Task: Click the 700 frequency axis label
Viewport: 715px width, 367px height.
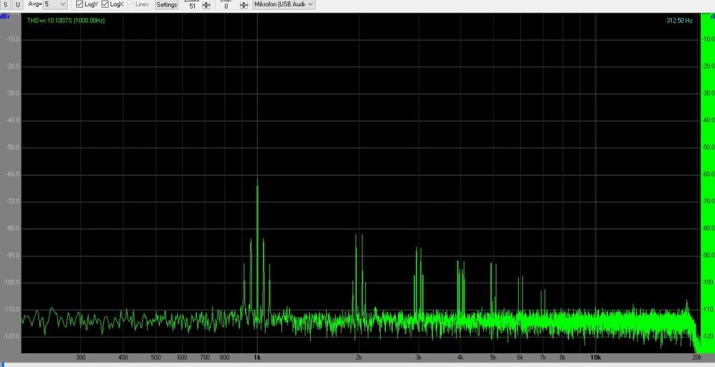Action: point(205,357)
